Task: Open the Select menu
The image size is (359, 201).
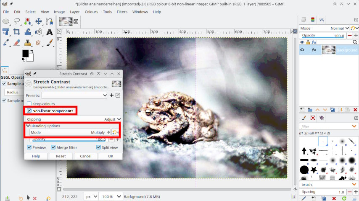Action: [x=30, y=12]
